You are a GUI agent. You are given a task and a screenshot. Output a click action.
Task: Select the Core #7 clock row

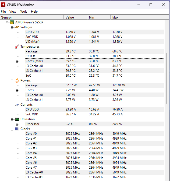click(95, 168)
